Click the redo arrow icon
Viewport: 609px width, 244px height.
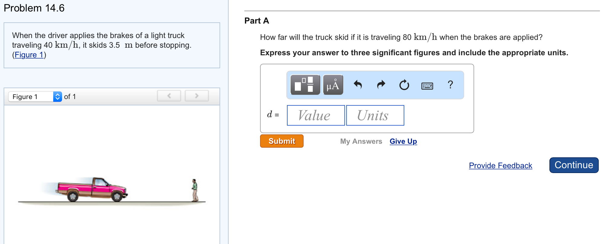(x=381, y=85)
